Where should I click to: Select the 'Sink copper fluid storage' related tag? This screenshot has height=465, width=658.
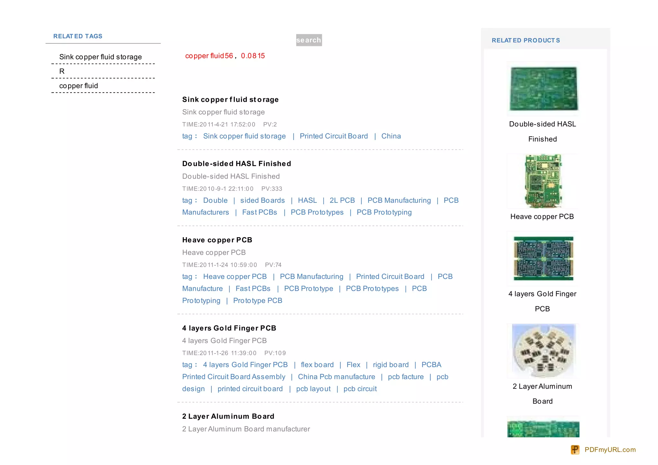100,57
